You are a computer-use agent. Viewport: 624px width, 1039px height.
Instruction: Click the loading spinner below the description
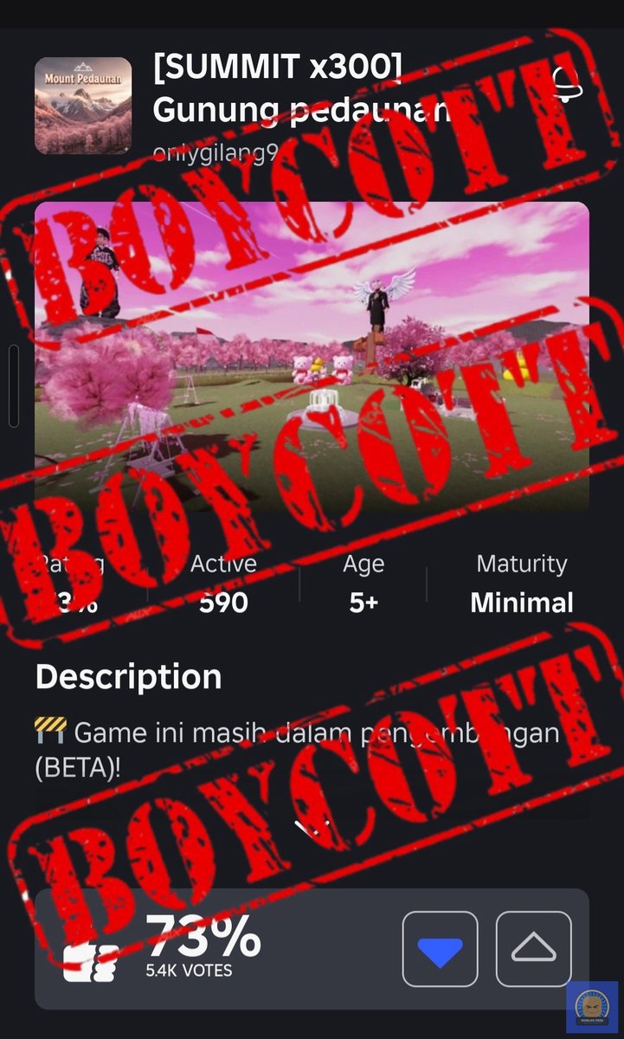(312, 829)
